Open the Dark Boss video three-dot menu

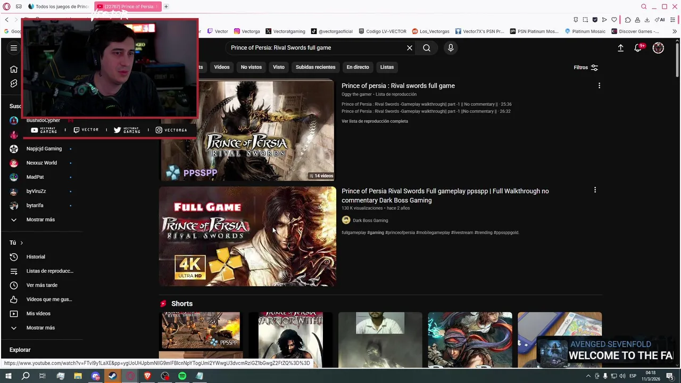tap(595, 190)
